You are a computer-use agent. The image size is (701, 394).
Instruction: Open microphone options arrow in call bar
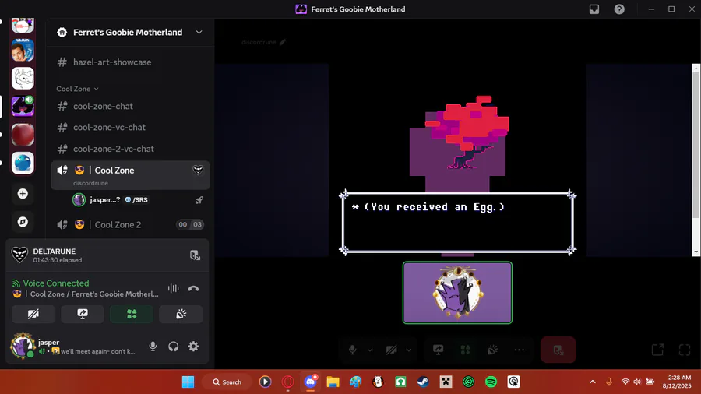[x=370, y=350]
